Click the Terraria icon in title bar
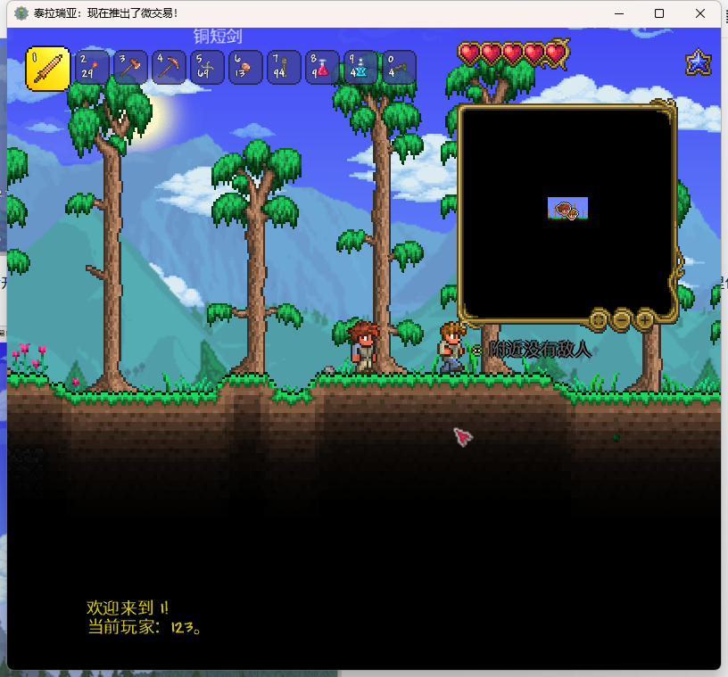This screenshot has width=728, height=677. pos(21,13)
